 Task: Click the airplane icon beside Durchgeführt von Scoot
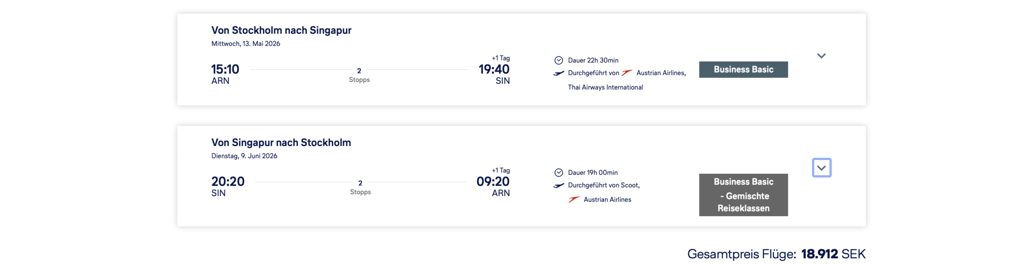pos(559,185)
